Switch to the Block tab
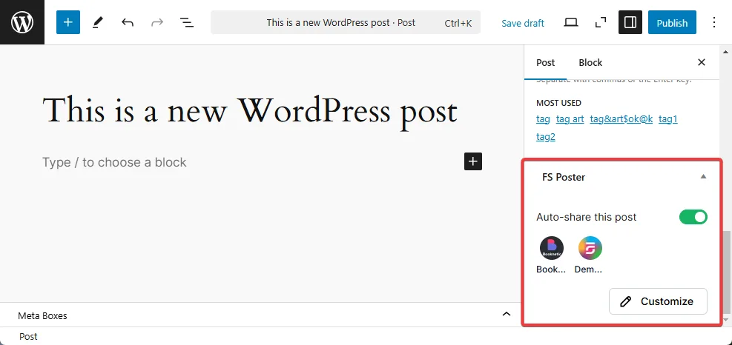This screenshot has height=345, width=732. coord(590,62)
